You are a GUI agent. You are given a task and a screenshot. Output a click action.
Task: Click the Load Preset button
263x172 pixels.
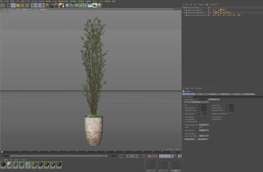click(x=189, y=139)
